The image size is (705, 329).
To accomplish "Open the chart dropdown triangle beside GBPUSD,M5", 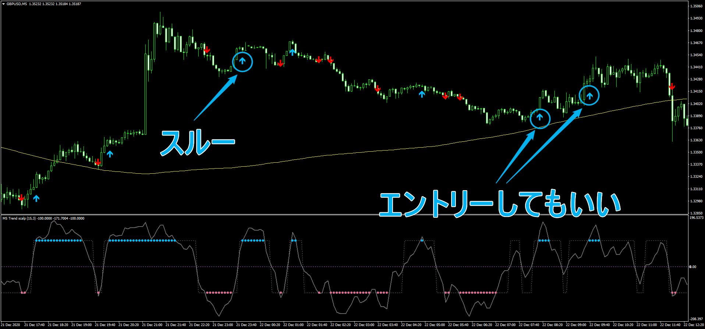I will [3, 4].
